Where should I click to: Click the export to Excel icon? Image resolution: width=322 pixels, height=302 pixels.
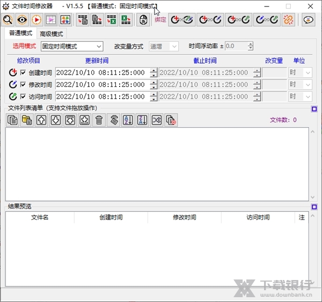(x=126, y=20)
